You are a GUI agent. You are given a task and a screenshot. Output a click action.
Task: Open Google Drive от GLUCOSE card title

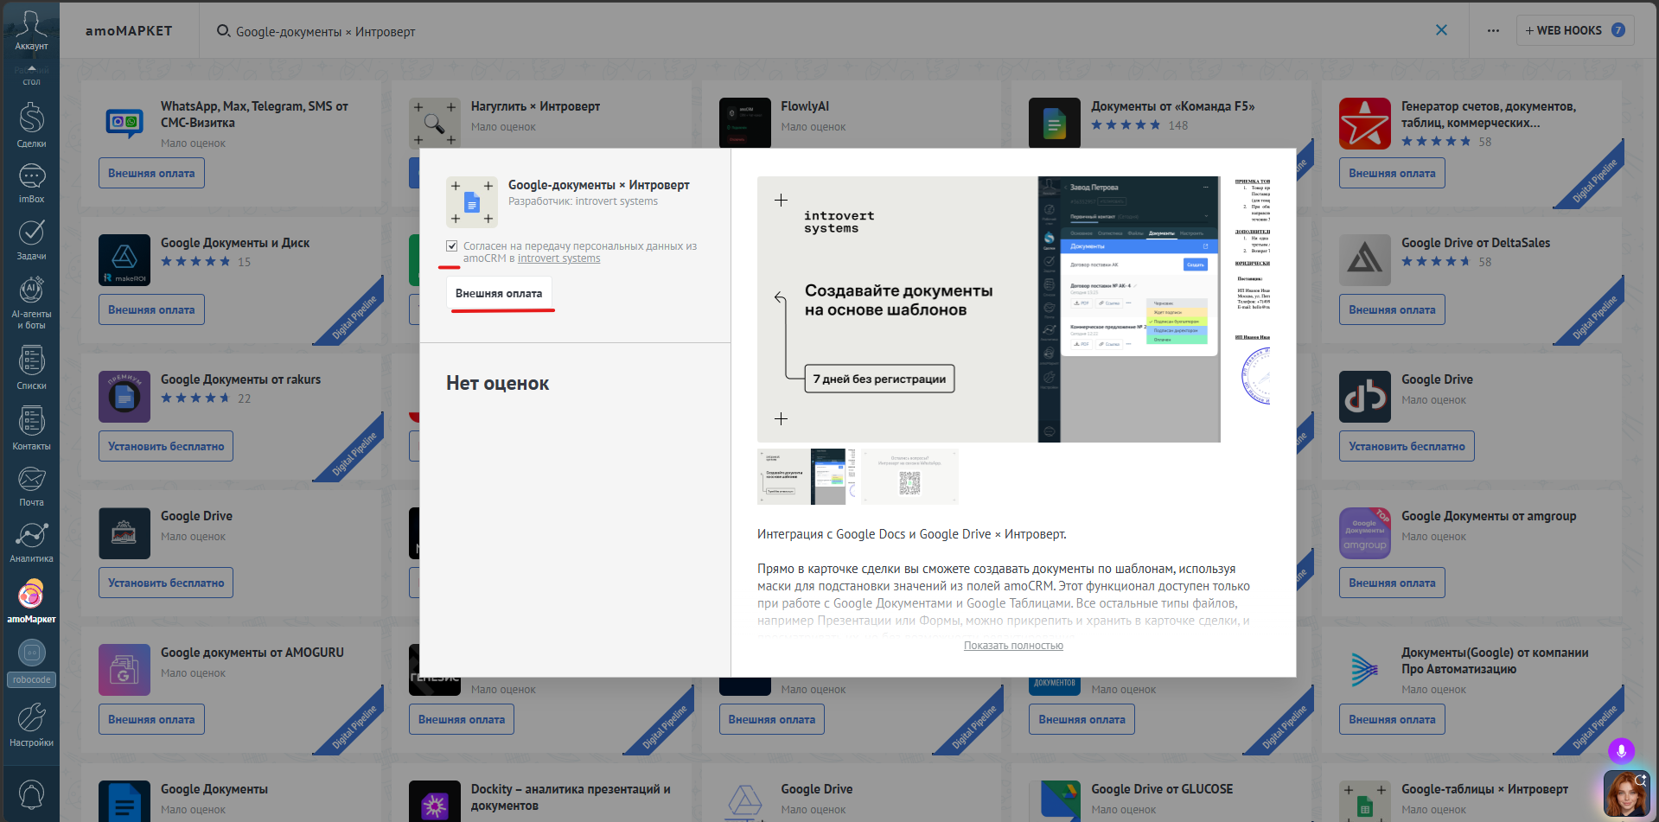[x=1162, y=789]
